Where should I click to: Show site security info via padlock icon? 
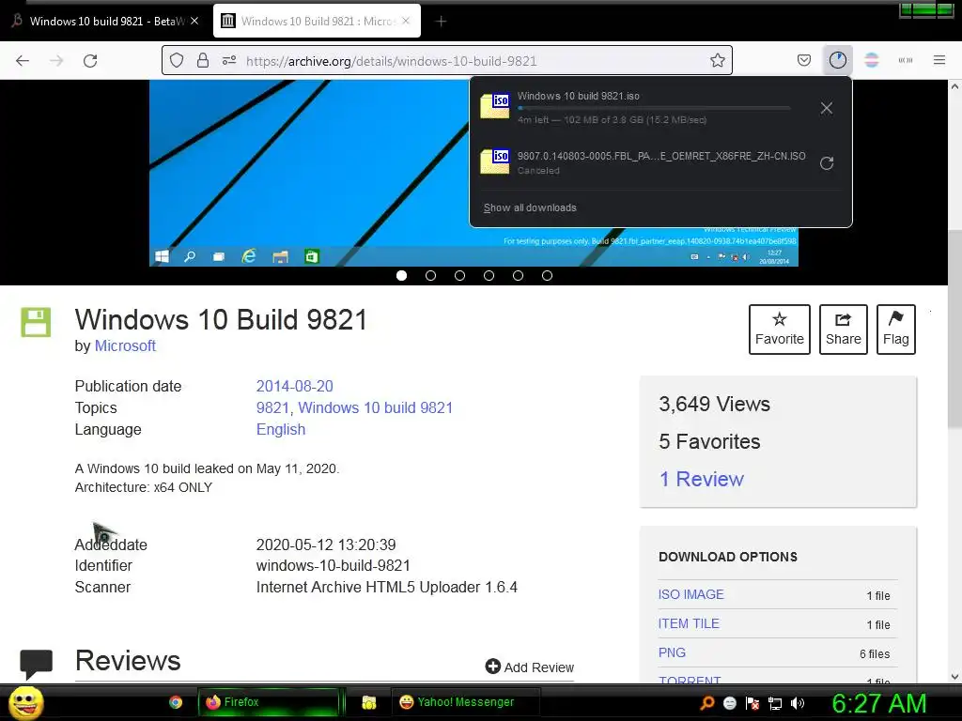pyautogui.click(x=203, y=61)
